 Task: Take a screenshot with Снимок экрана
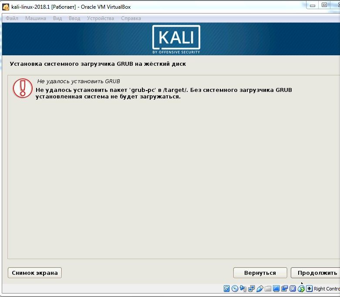35,273
